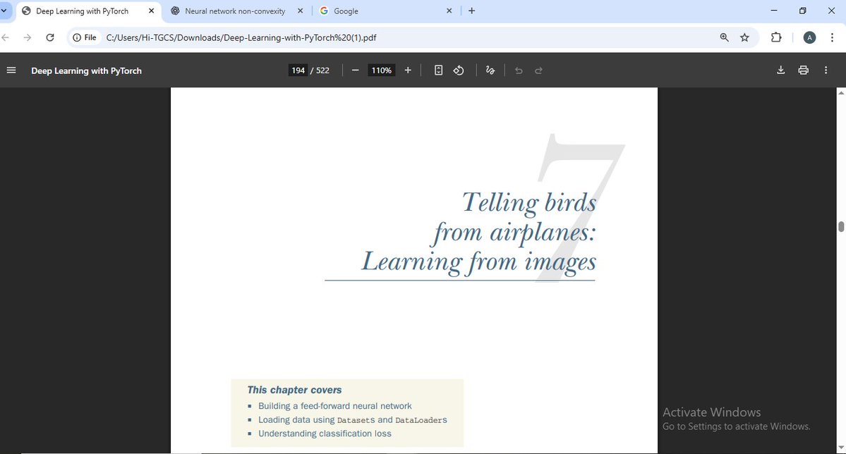Click the This chapter covers heading
Viewport: 846px width, 454px height.
tap(295, 390)
